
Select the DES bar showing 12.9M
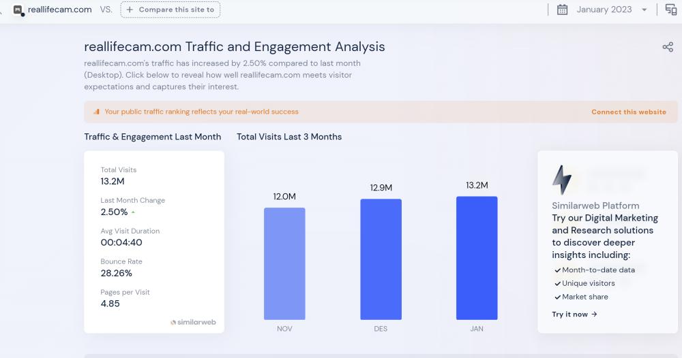[x=381, y=259]
